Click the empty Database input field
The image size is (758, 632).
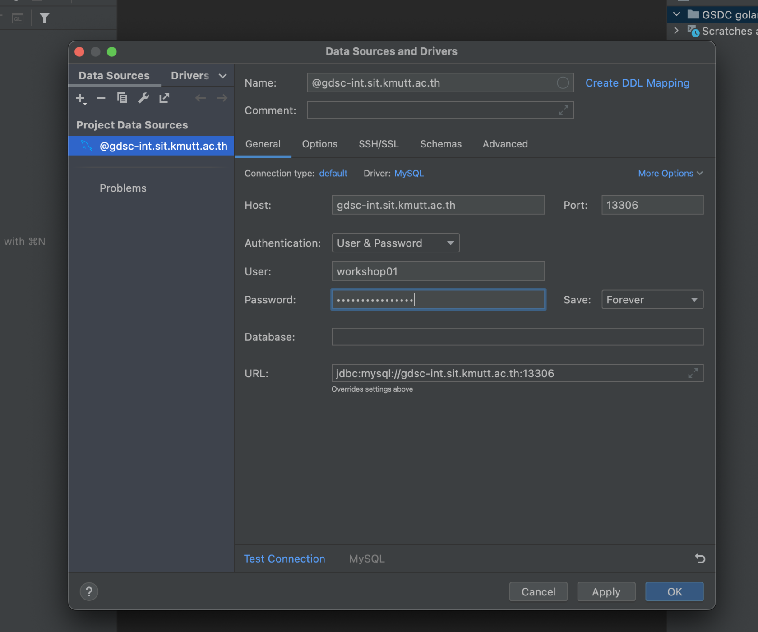pyautogui.click(x=518, y=337)
